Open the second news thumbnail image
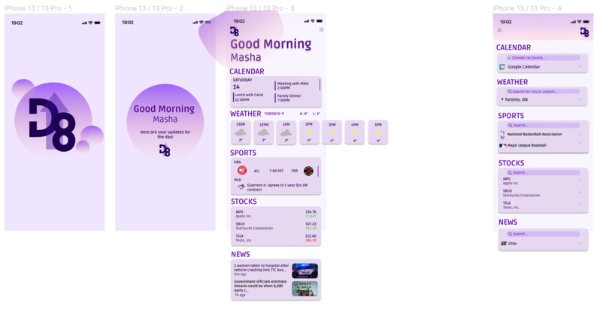The height and width of the screenshot is (312, 606). 305,289
